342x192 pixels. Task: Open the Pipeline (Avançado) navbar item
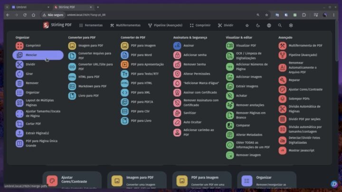pyautogui.click(x=165, y=25)
